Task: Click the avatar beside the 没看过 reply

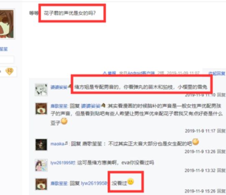Action: click(41, 184)
